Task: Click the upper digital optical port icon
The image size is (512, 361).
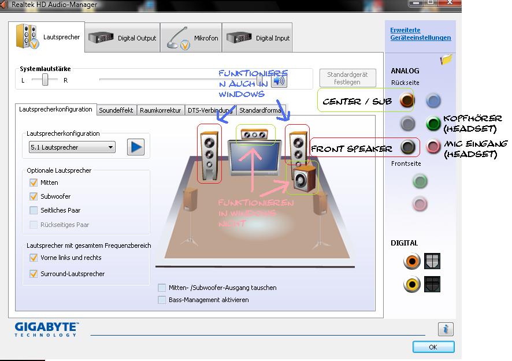Action: (432, 261)
